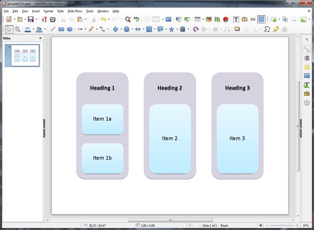
Task: Open the Window menu
Action: click(103, 11)
